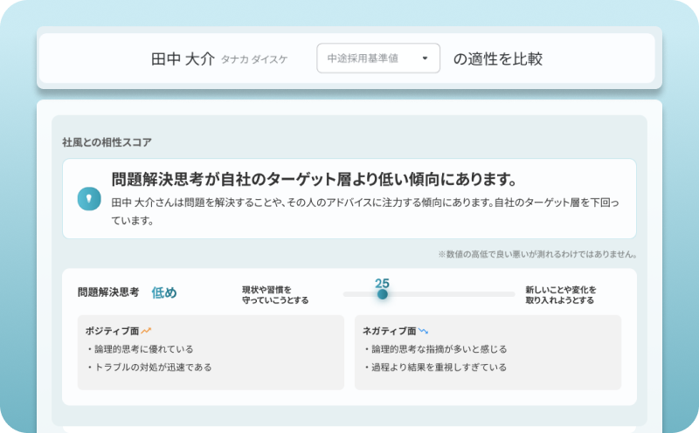Click the slider value 25

tap(382, 283)
